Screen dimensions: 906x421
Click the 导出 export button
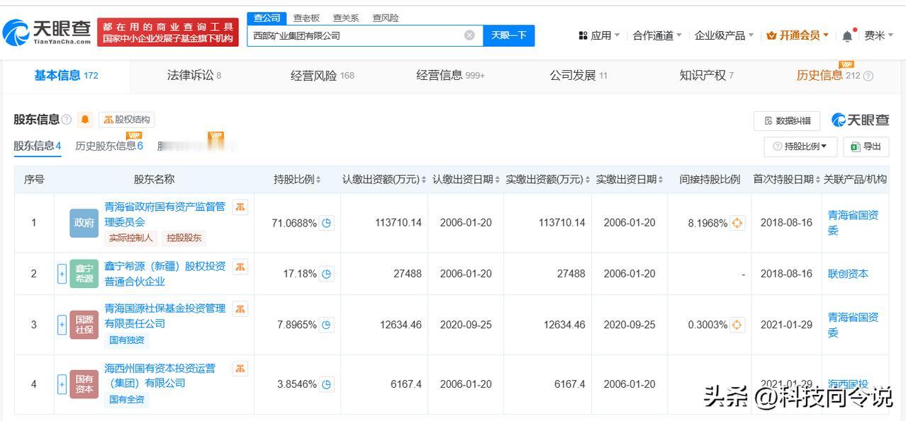[x=866, y=146]
